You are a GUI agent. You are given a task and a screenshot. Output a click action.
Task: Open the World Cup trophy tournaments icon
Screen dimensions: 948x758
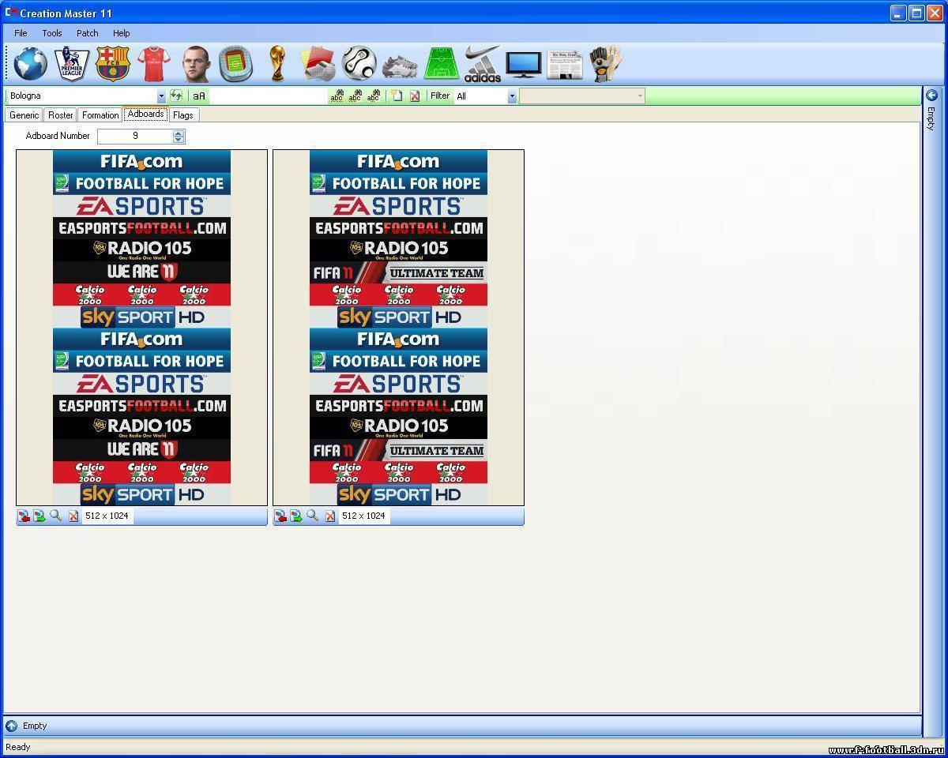(x=276, y=63)
